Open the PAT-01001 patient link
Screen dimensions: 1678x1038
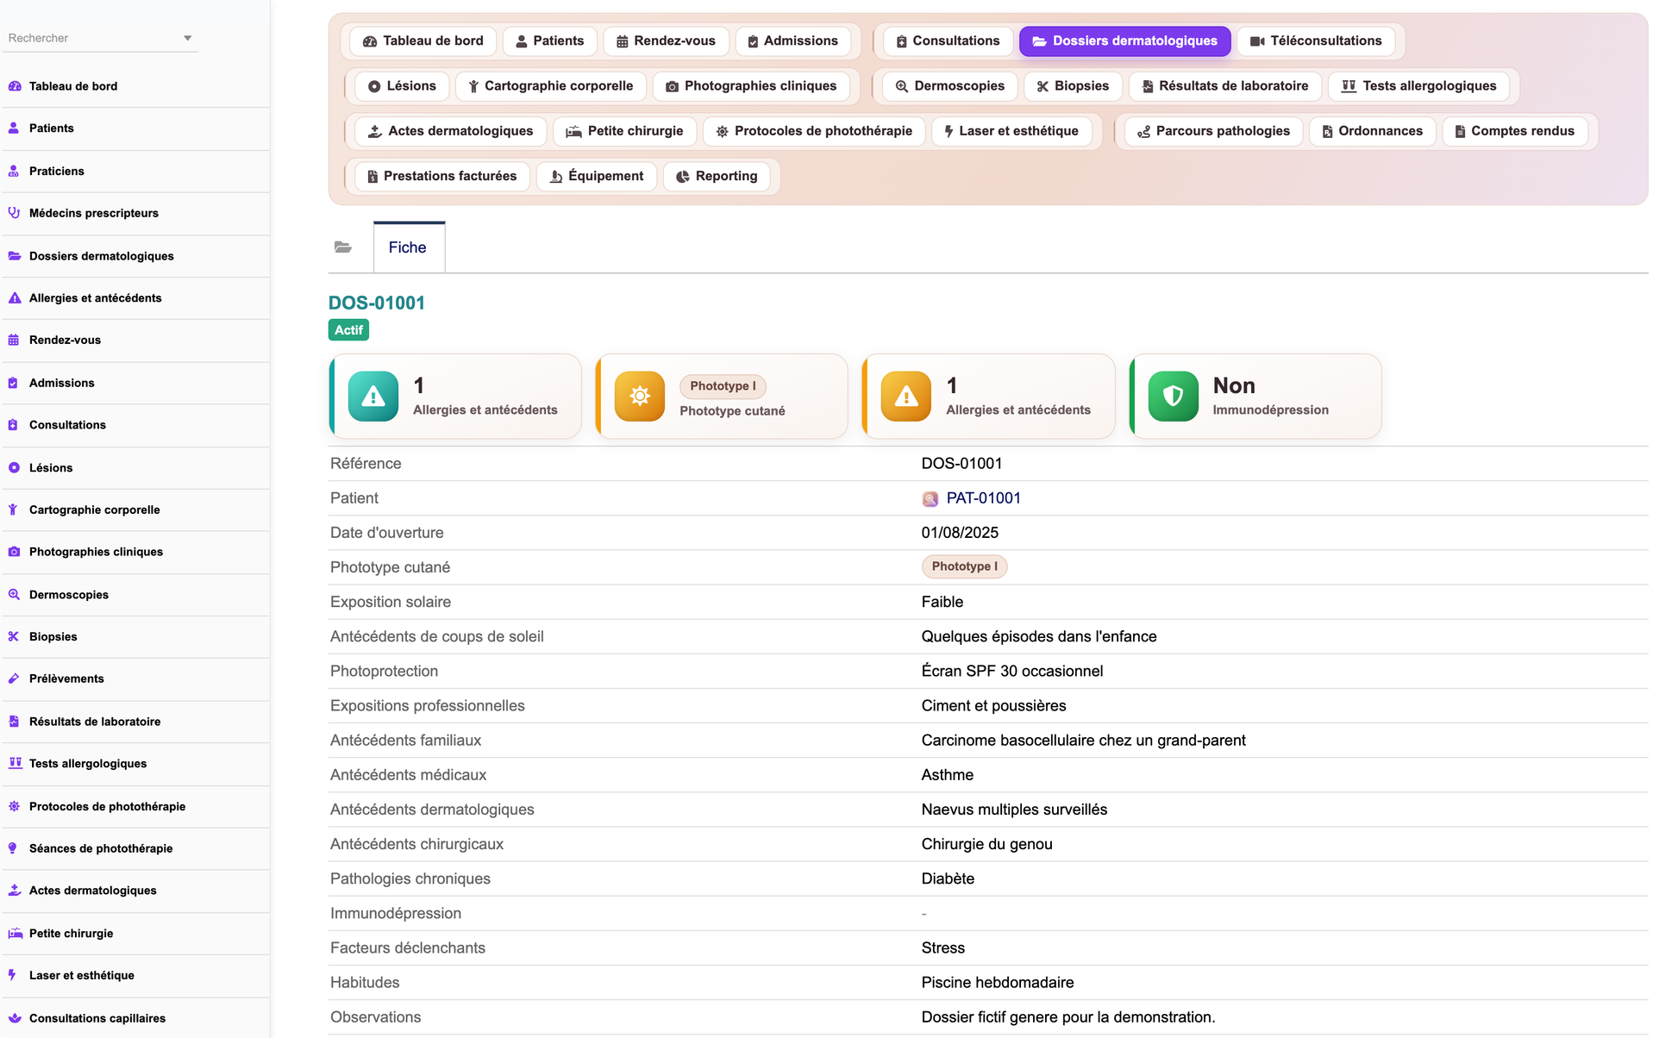983,498
